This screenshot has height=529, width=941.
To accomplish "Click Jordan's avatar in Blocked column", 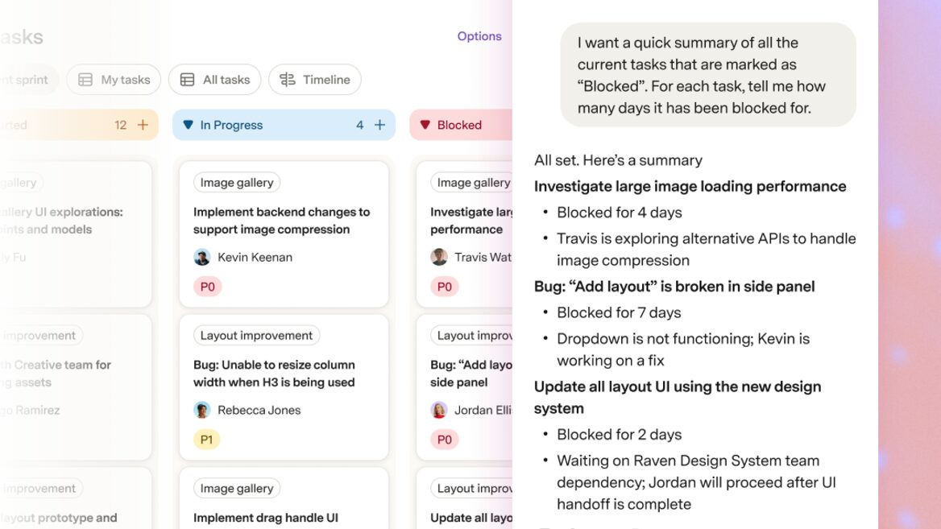I will point(439,411).
